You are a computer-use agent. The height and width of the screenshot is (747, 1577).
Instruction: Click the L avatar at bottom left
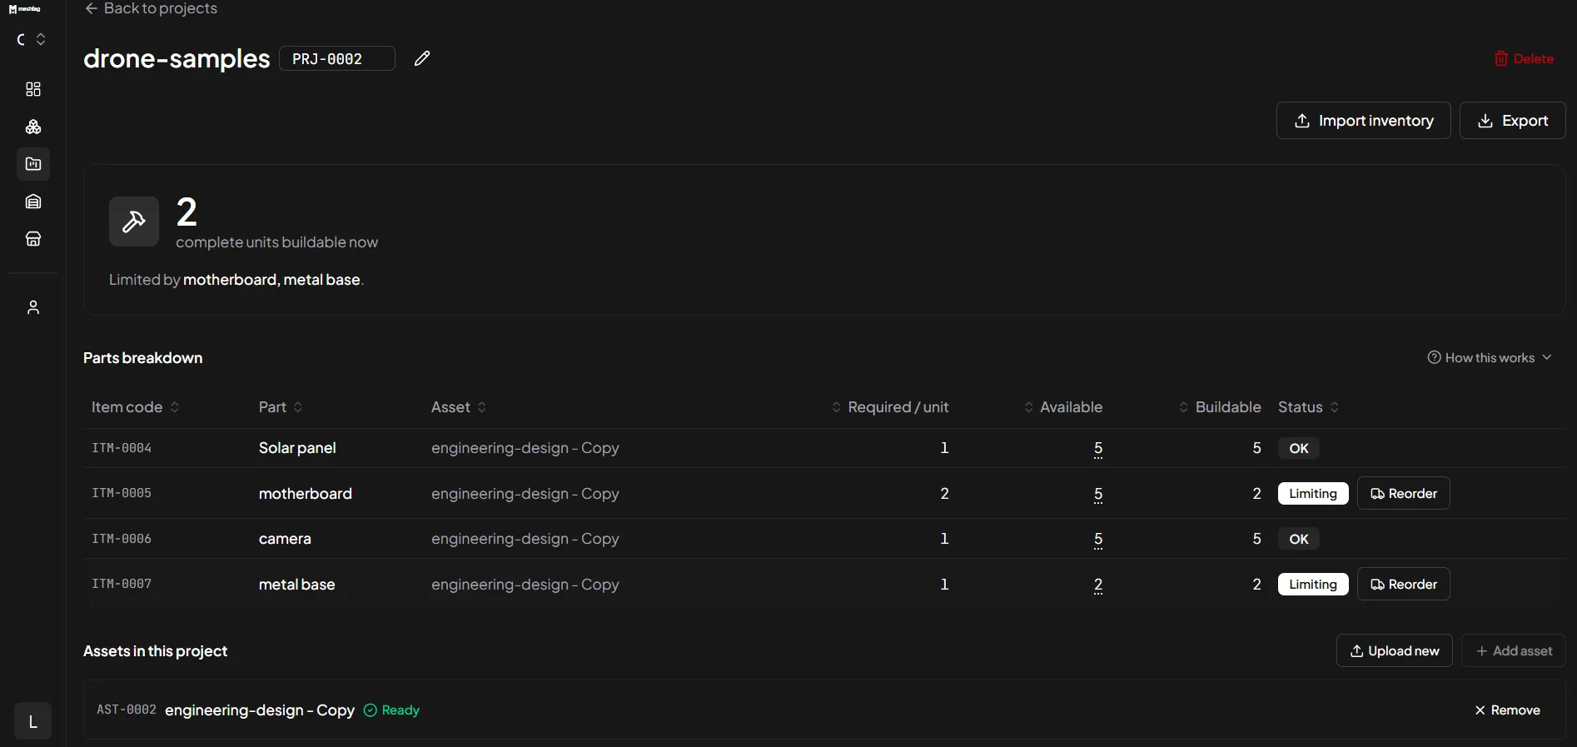[x=33, y=721]
